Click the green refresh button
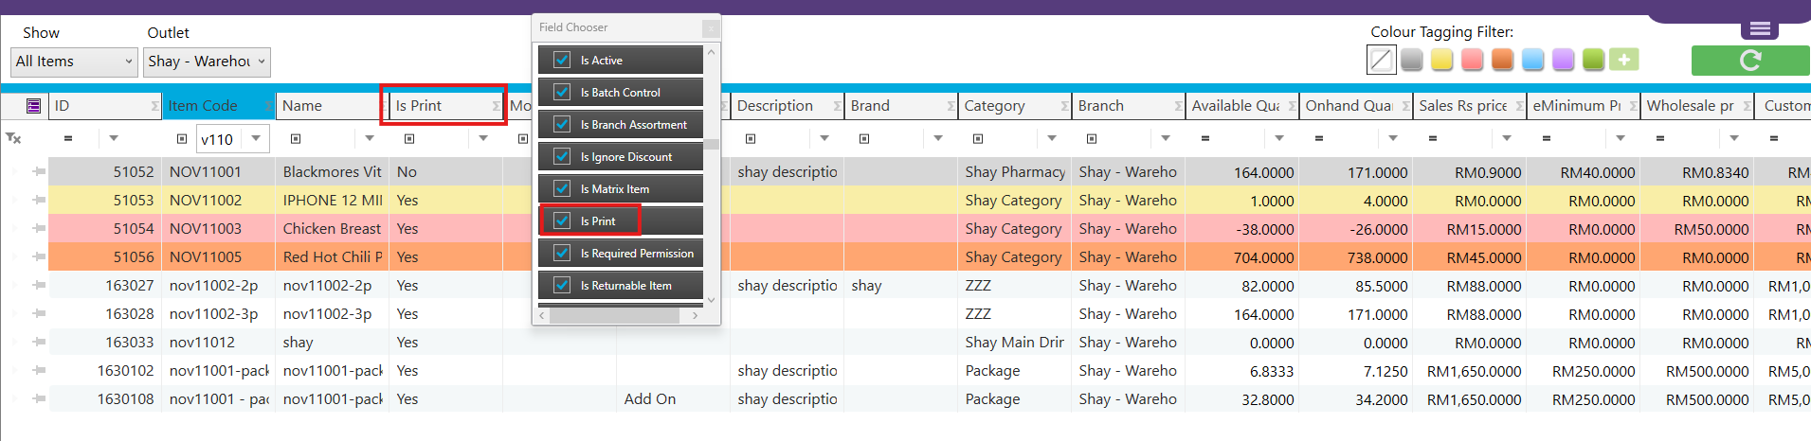The image size is (1811, 441). [x=1749, y=61]
